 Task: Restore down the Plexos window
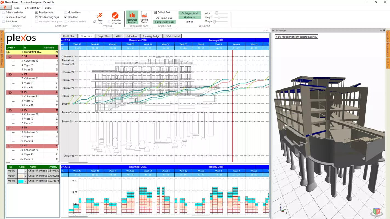point(376,2)
